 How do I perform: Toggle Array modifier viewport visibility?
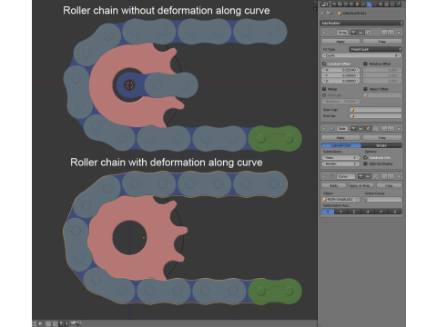(x=361, y=33)
